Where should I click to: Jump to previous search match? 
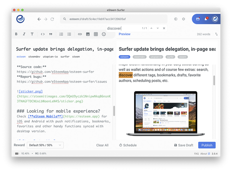[x=152, y=28]
